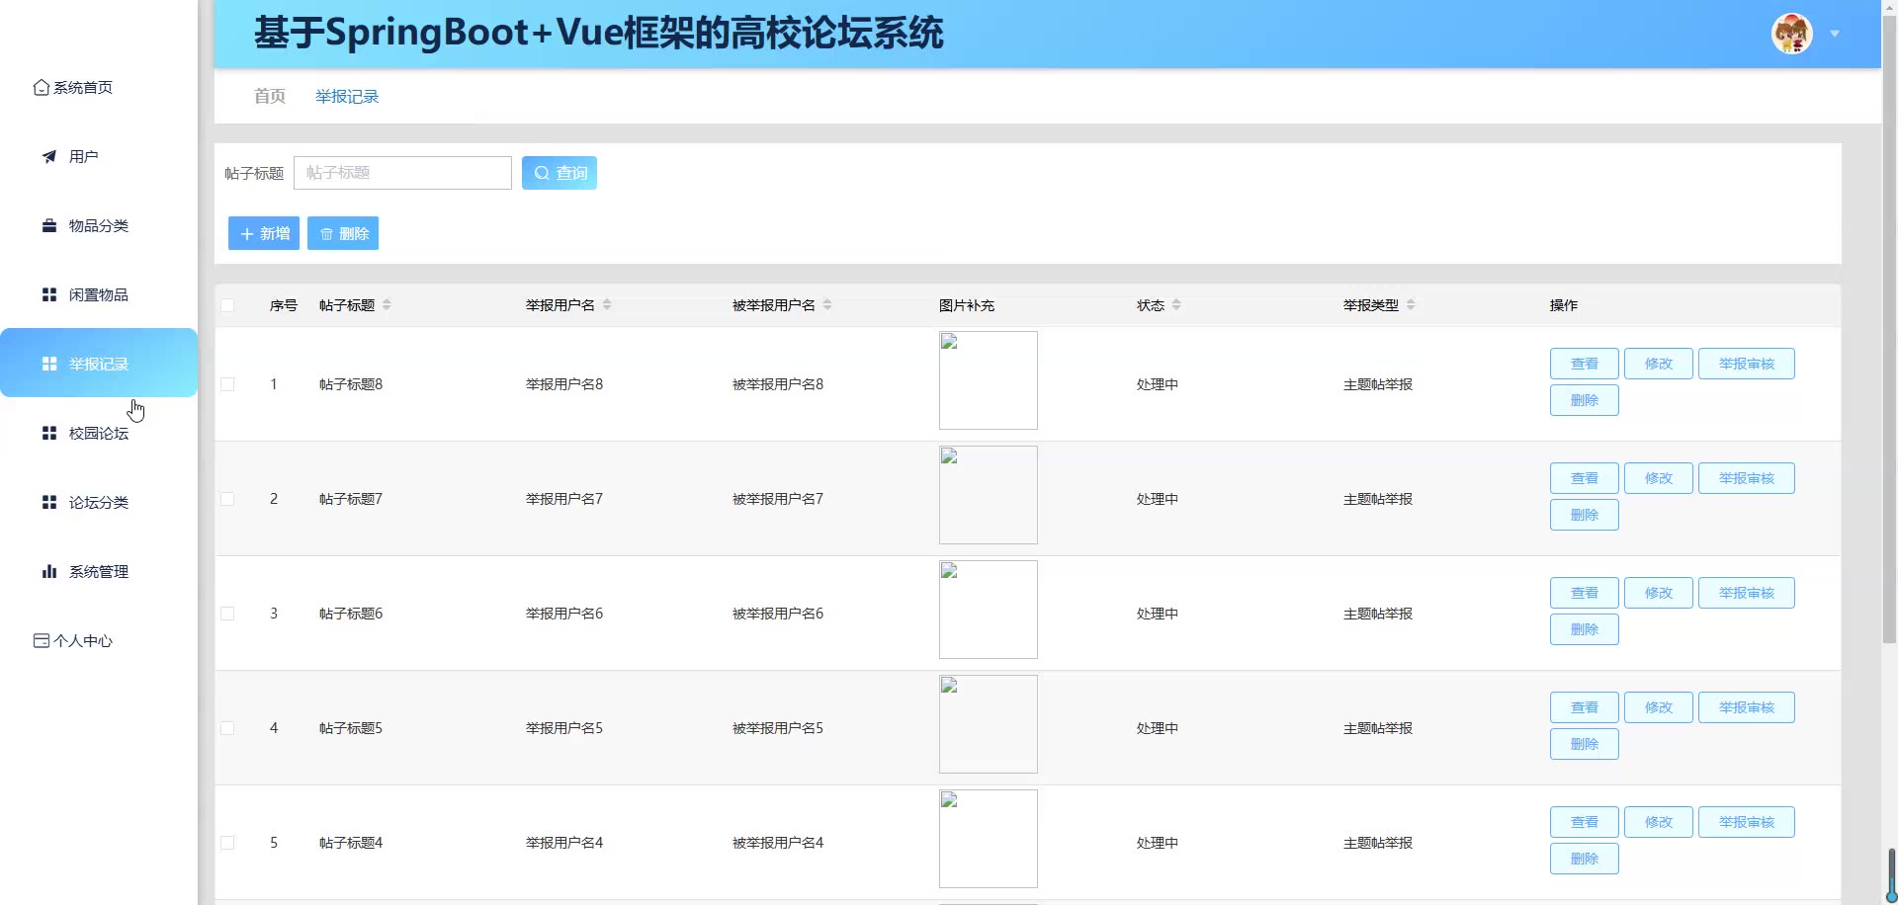Open the 校园论坛 sidebar menu
Viewport: 1898px width, 905px height.
(99, 434)
